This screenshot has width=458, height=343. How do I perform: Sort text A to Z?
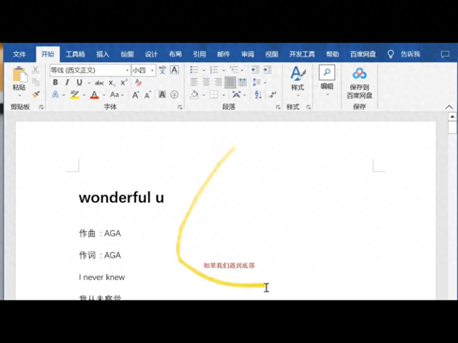click(x=258, y=94)
